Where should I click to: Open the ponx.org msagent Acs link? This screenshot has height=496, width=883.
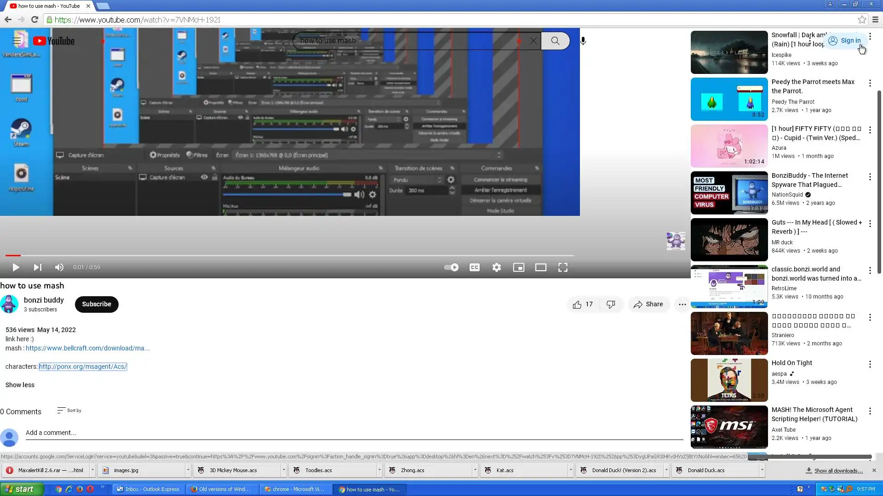83,366
